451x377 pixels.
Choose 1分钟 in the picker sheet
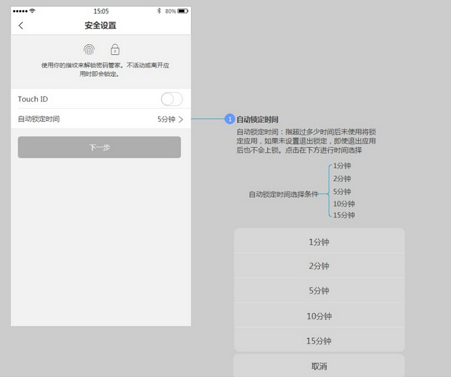pos(319,242)
